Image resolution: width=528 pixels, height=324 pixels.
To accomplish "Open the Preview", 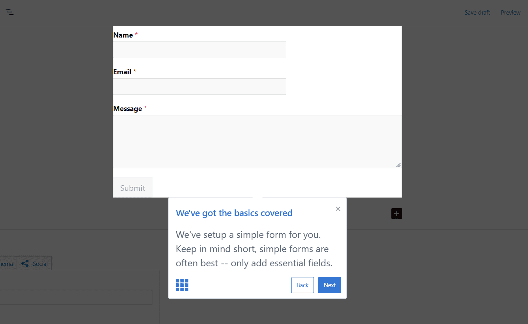I will coord(510,12).
